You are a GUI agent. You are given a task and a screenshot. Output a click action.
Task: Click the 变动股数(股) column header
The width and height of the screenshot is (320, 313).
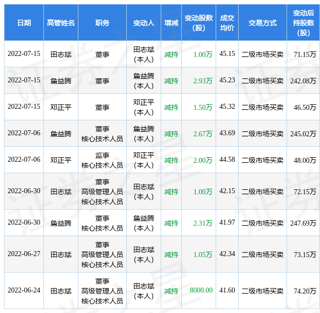pos(199,22)
